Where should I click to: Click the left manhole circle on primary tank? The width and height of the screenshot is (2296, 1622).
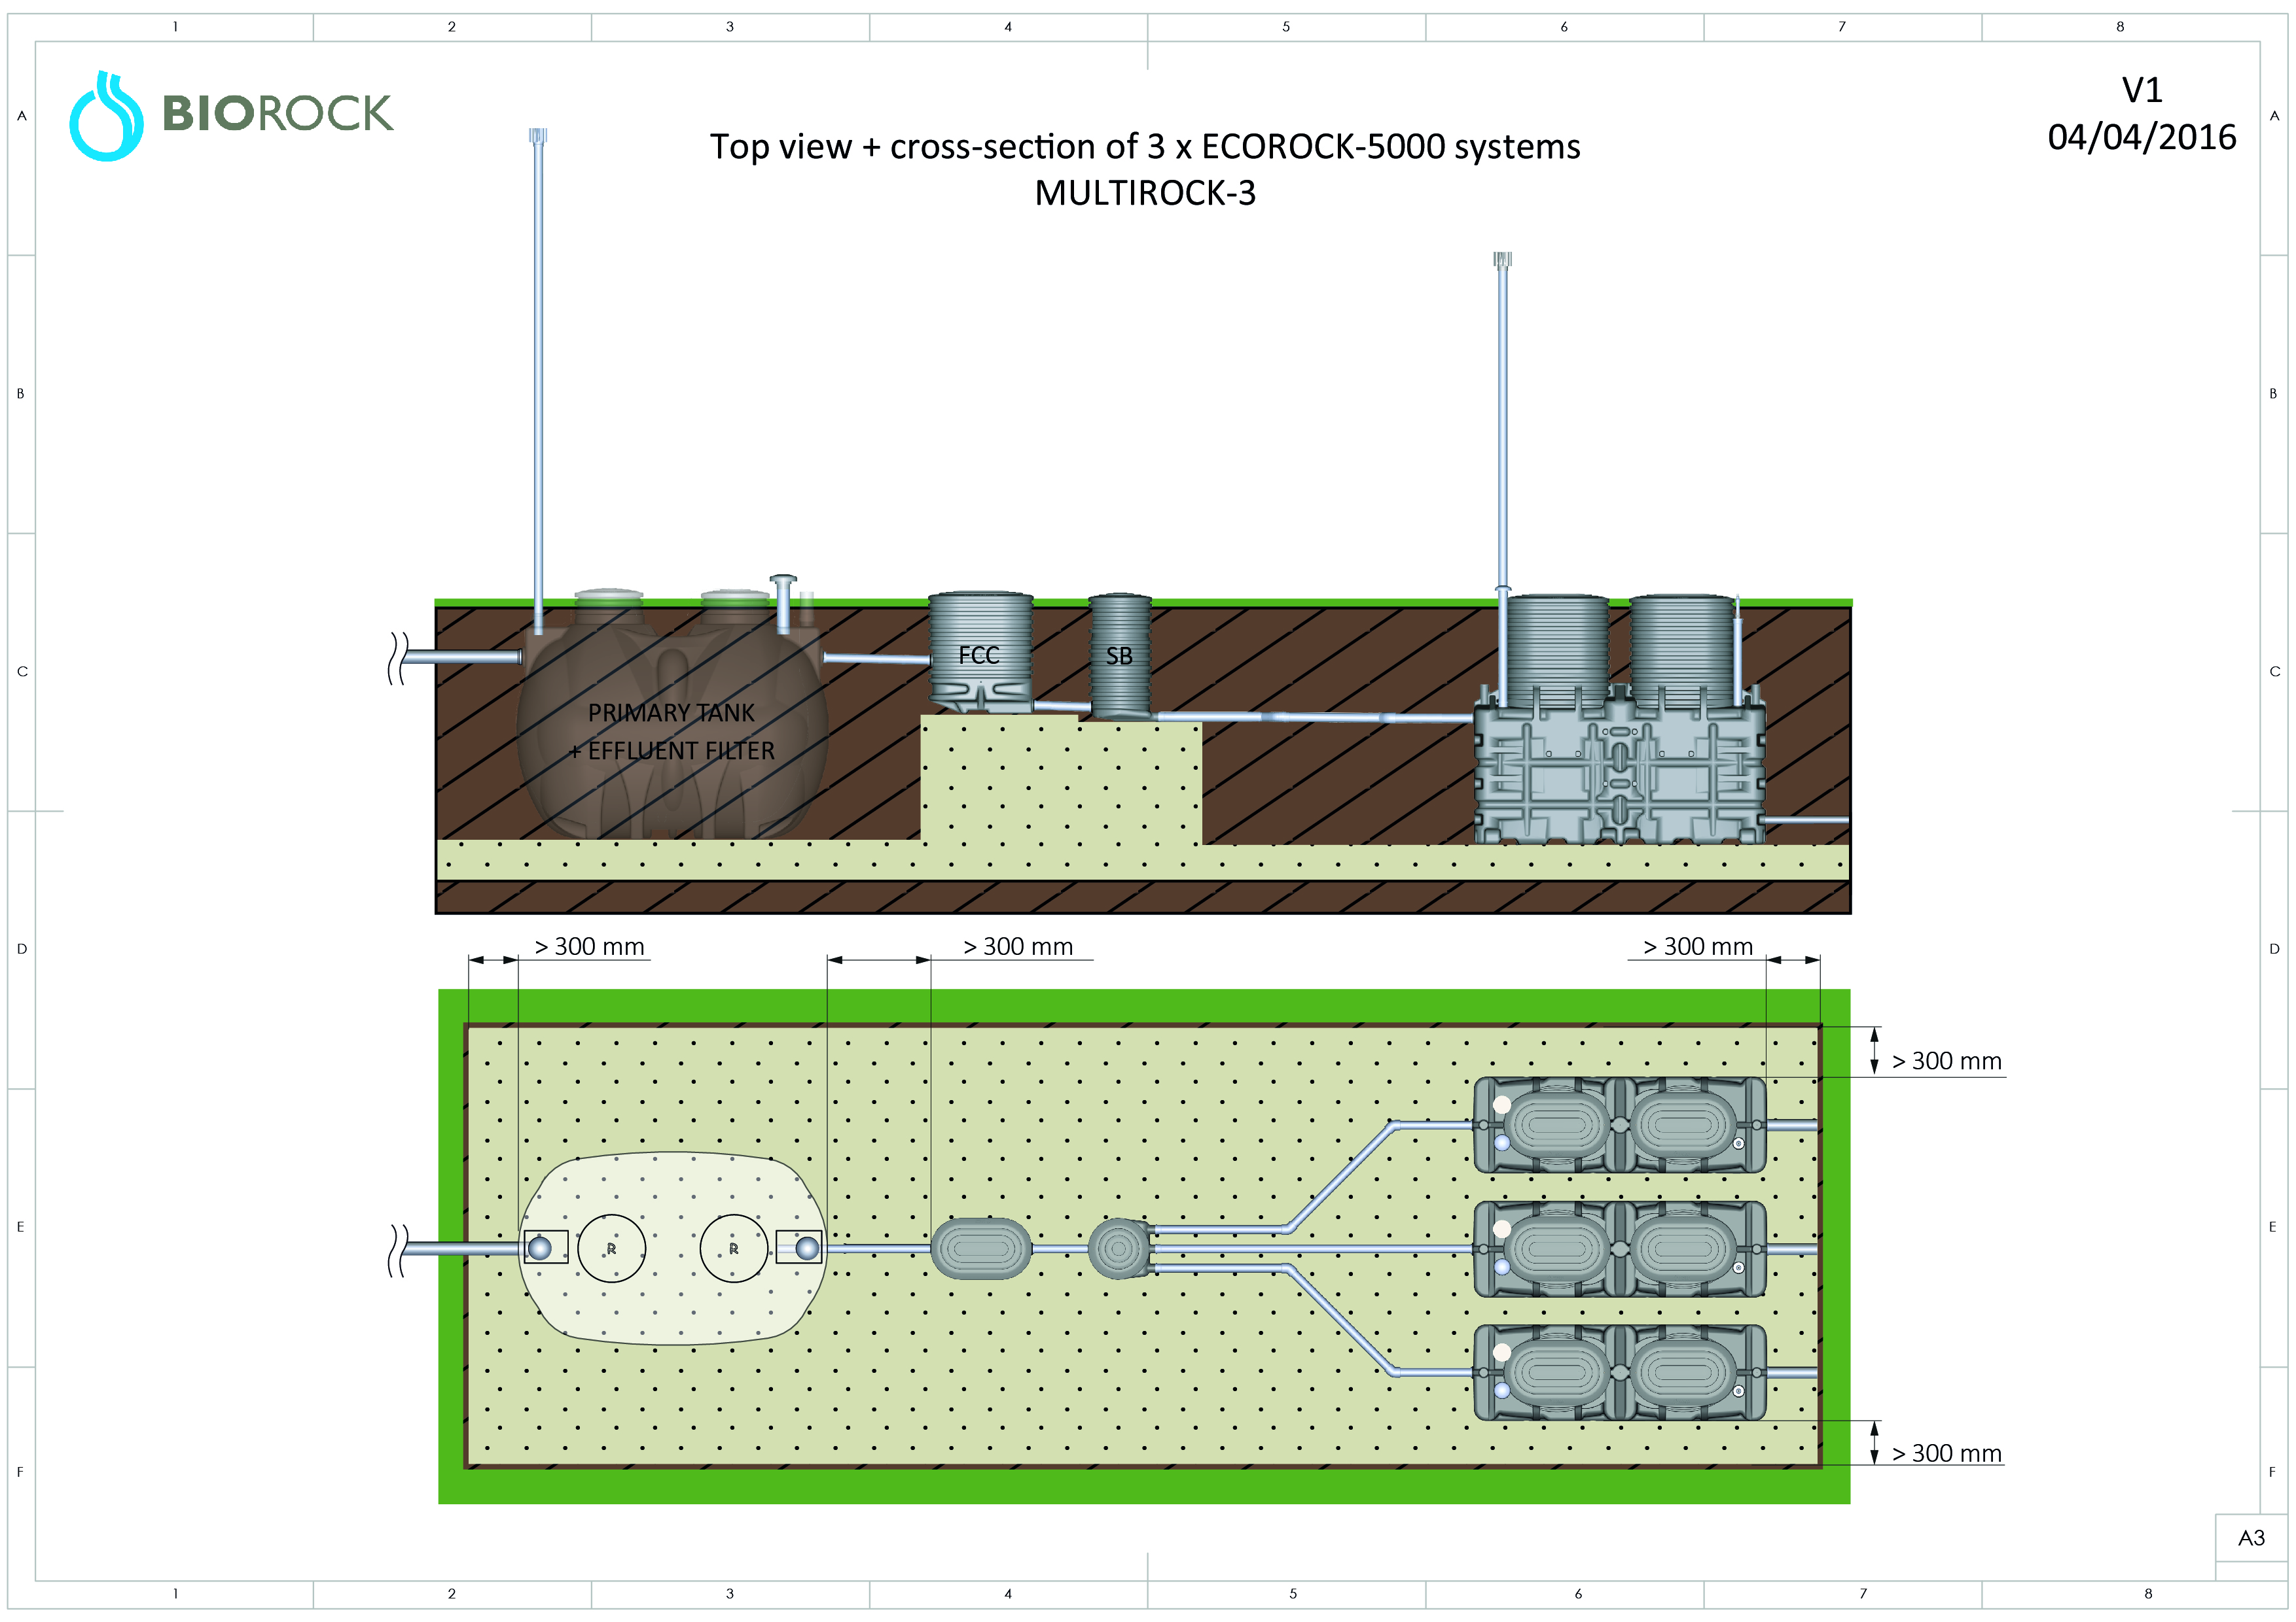tap(611, 1249)
